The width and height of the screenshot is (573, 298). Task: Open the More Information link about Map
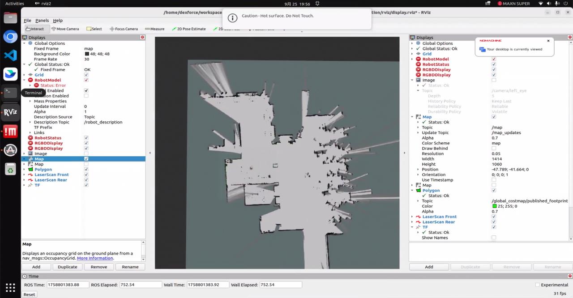coord(95,258)
